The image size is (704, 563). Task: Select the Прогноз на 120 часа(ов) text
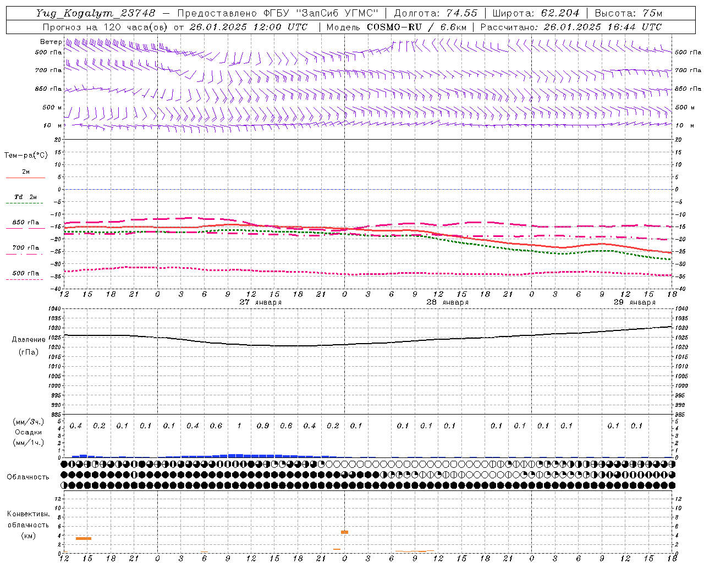click(106, 27)
